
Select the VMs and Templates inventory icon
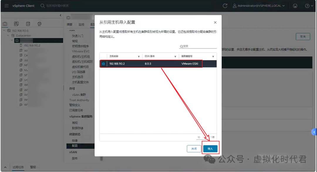pyautogui.click(x=16, y=24)
